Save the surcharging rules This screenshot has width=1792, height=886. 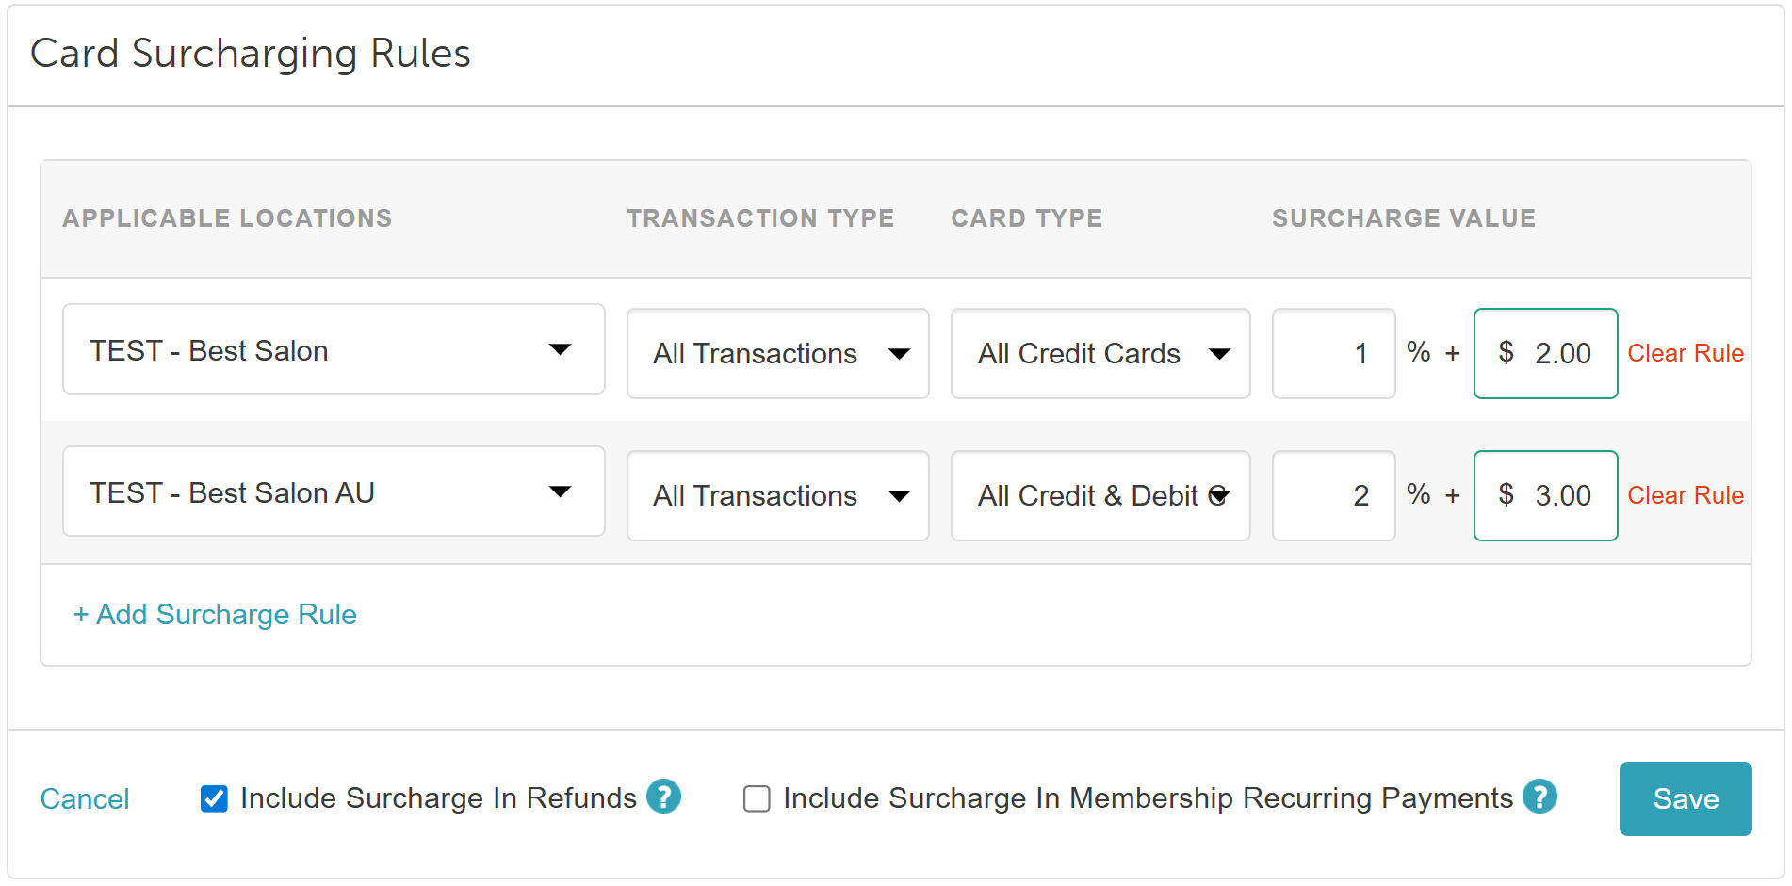[x=1686, y=798]
